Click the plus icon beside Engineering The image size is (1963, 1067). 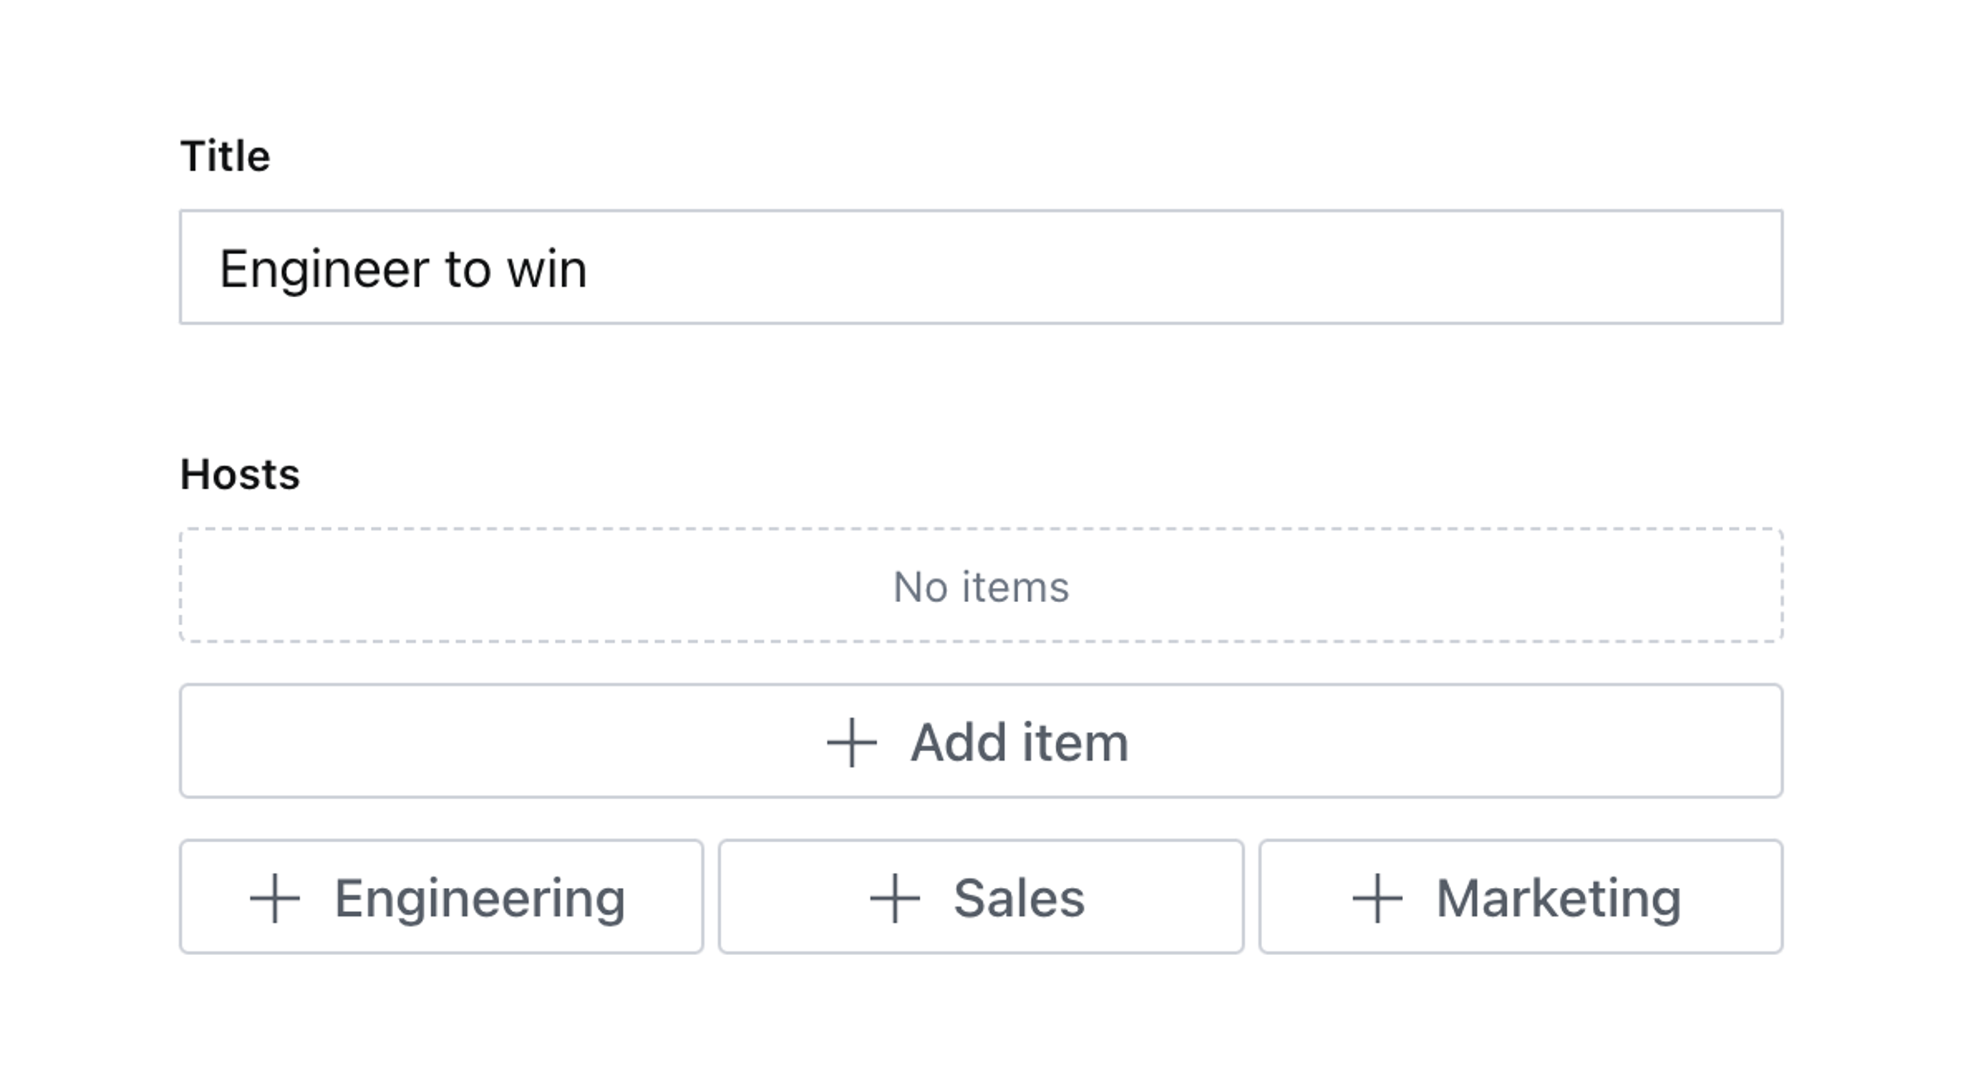(275, 898)
